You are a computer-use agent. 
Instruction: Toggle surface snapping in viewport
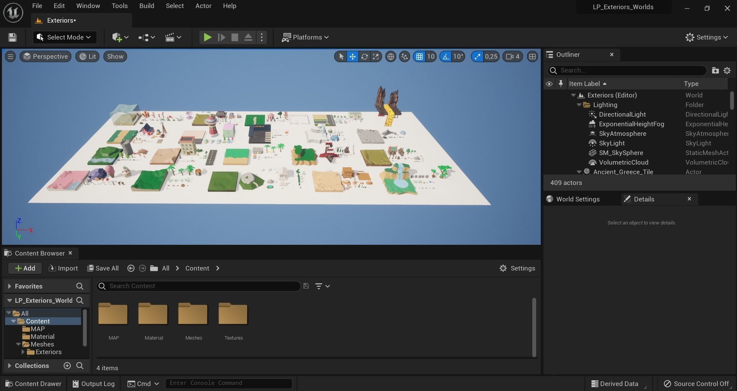pos(404,56)
